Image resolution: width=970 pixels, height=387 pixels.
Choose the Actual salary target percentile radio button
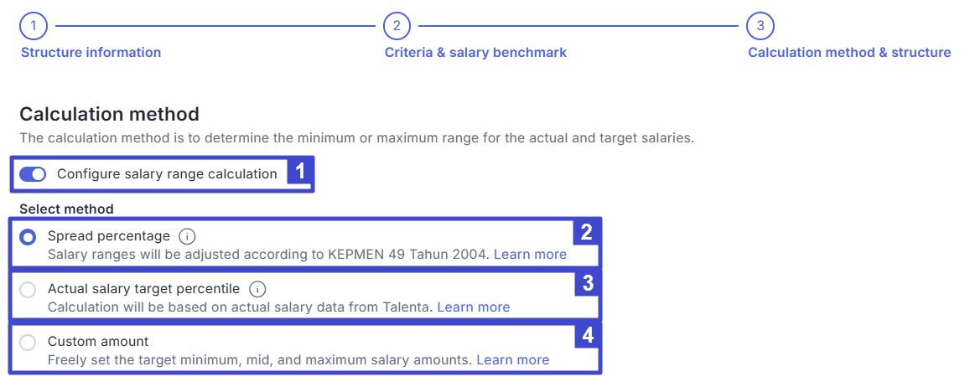[29, 290]
